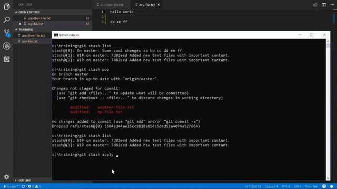This screenshot has width=337, height=189.
Task: Click the Ln 1, Col 12 cursor position
Action: [x=253, y=186]
